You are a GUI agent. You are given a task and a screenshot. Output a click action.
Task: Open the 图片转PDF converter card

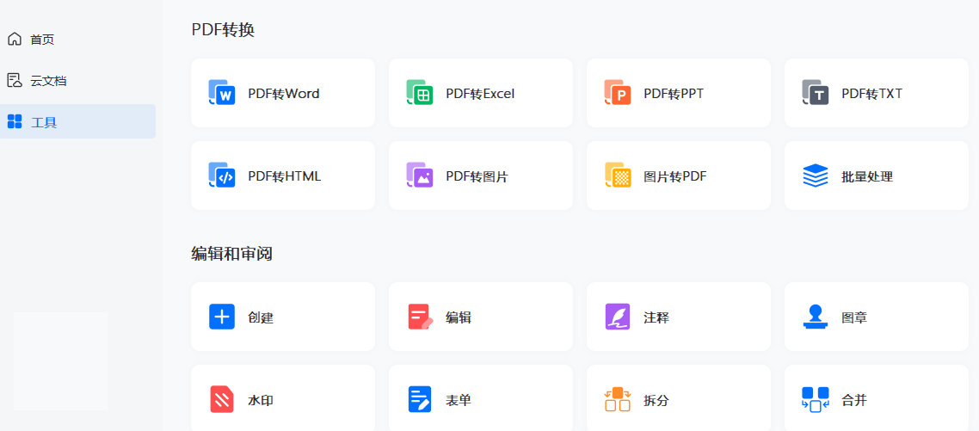(679, 175)
